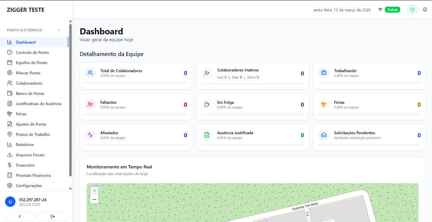Open Colaboradores in the sidebar
This screenshot has width=432, height=222.
[34, 83]
